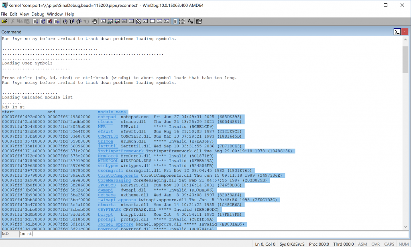Image resolution: width=411 pixels, height=247 pixels.
Task: Open the Edit menu
Action: tap(13, 14)
